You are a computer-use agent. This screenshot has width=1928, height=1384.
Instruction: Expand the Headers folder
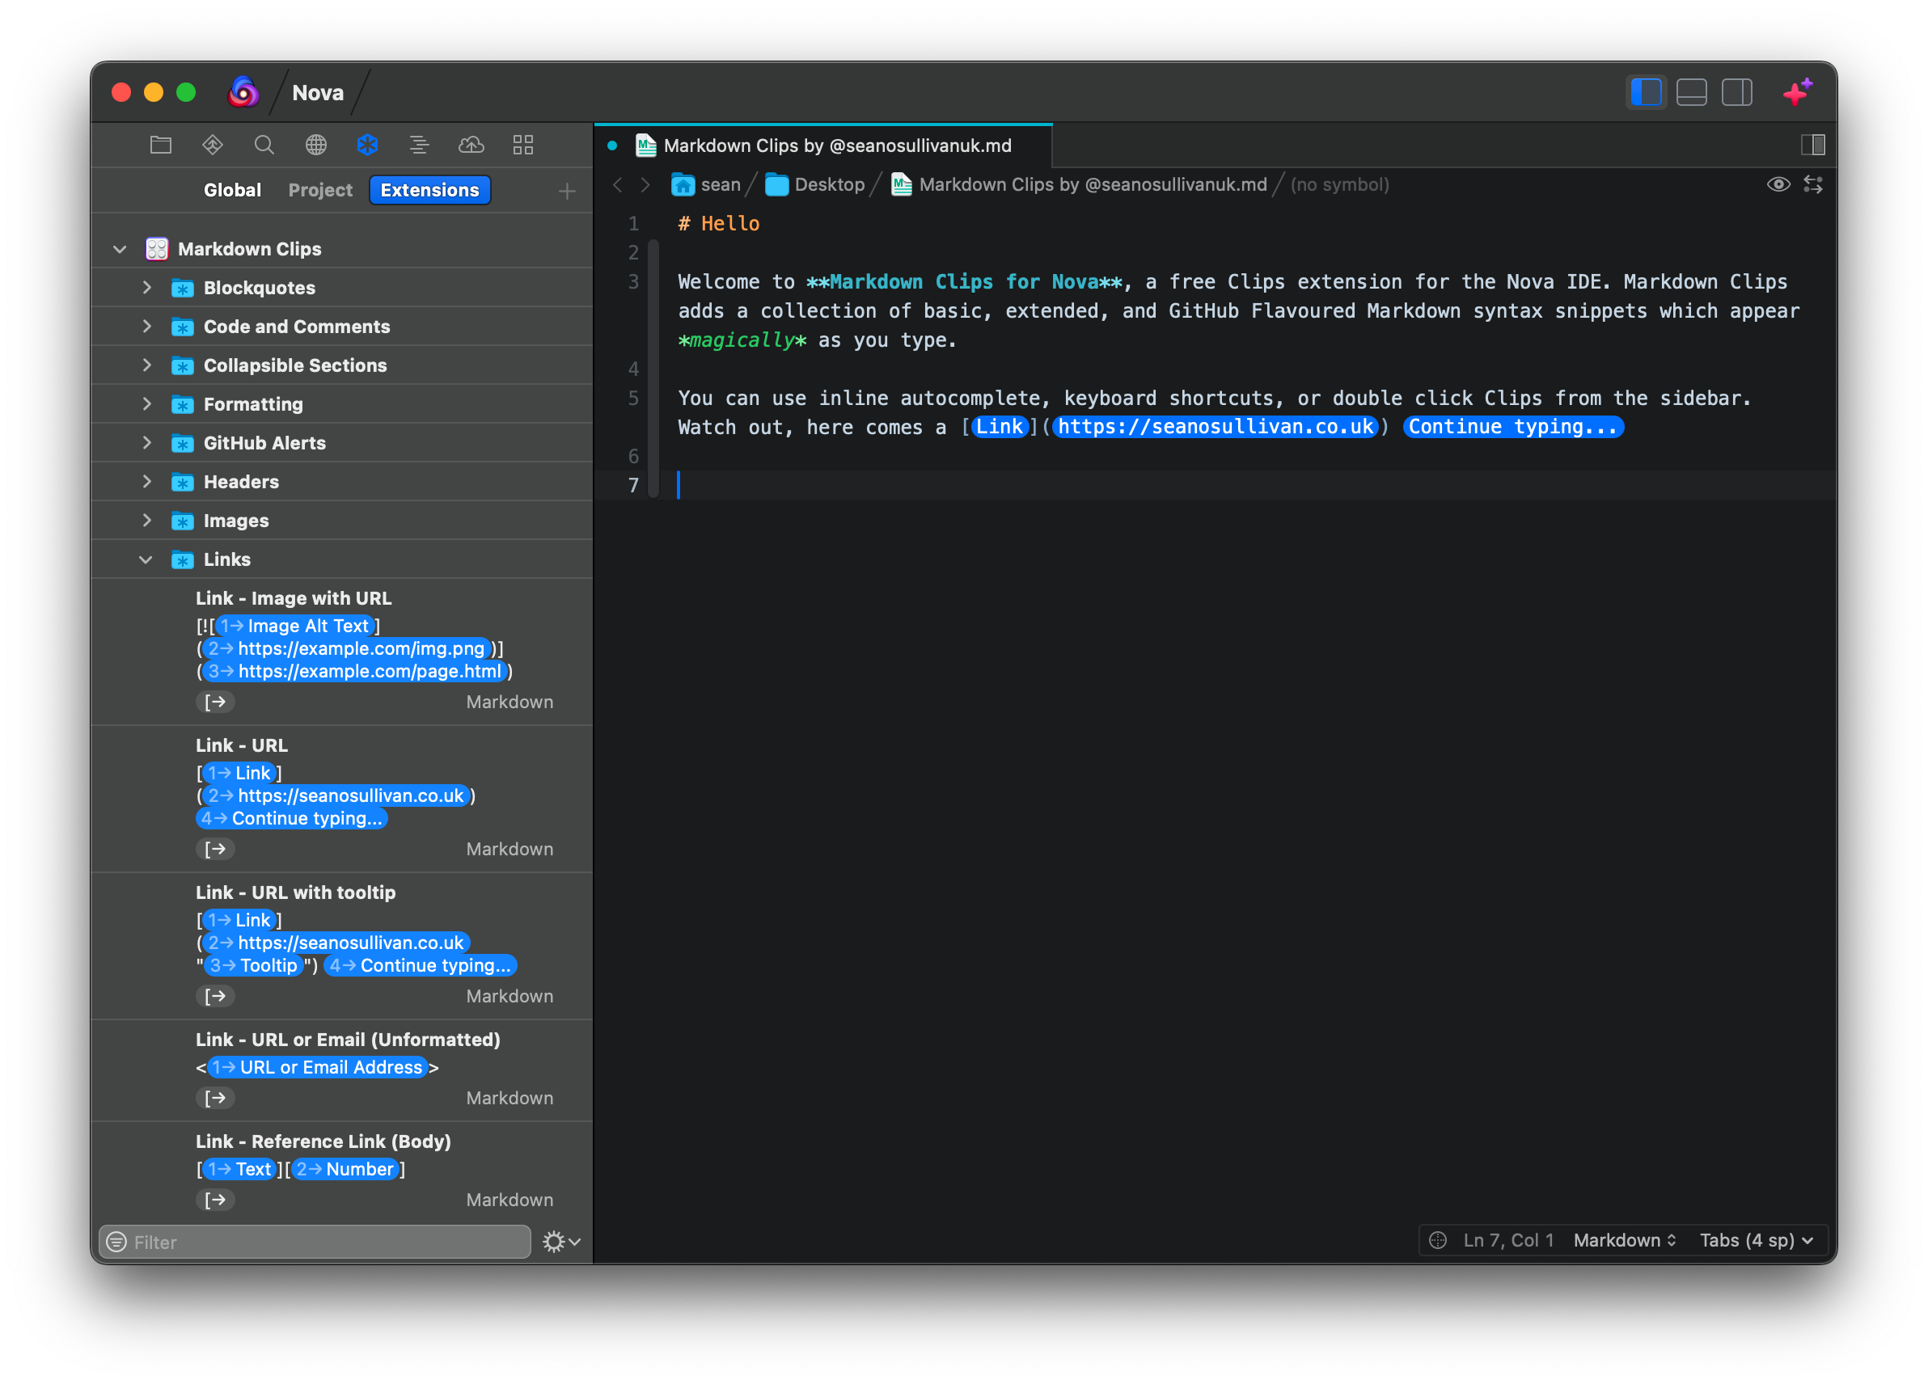point(146,481)
